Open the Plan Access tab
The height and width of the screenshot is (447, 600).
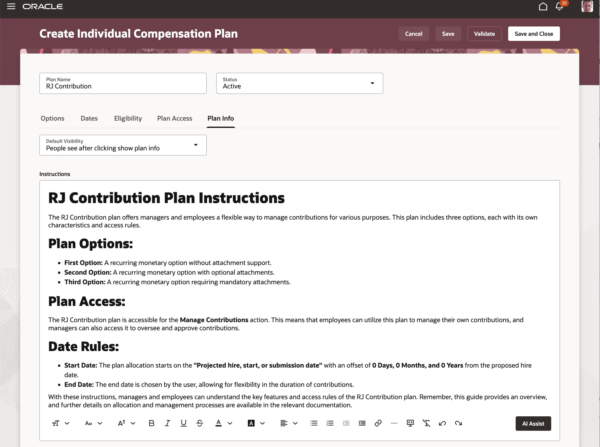[174, 118]
